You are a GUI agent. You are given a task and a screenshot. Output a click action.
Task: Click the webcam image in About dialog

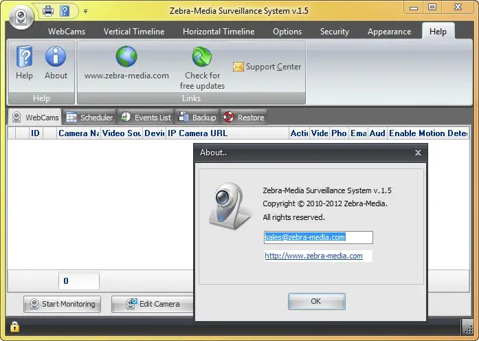229,206
